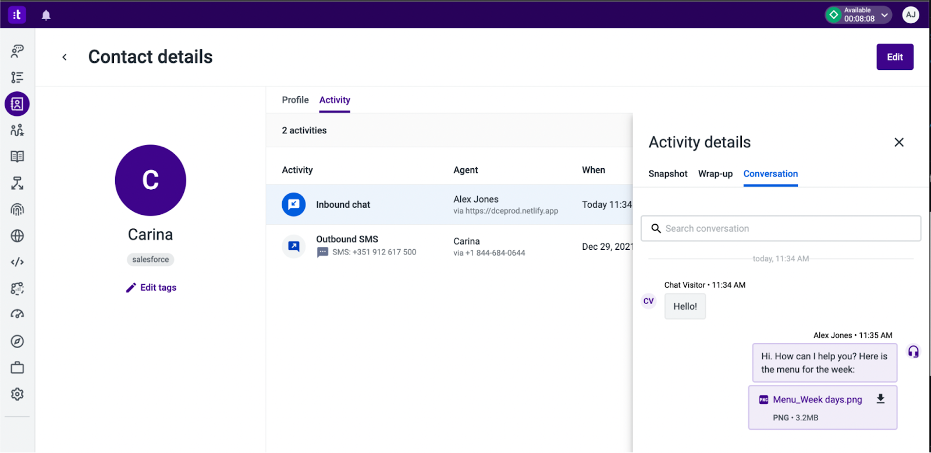This screenshot has width=931, height=453.
Task: Click the salesforce tag chip
Action: click(x=151, y=260)
